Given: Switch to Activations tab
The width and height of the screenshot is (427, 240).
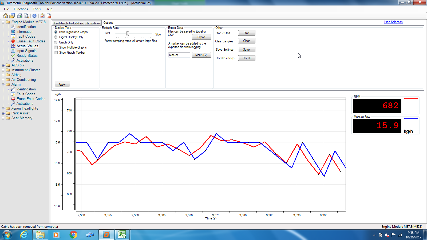Looking at the screenshot, I should 93,23.
